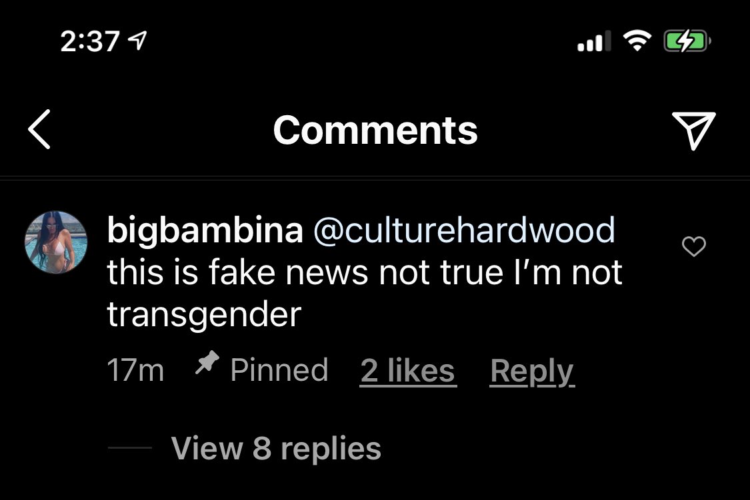
Task: Tap the cellular signal bars
Action: [x=594, y=41]
